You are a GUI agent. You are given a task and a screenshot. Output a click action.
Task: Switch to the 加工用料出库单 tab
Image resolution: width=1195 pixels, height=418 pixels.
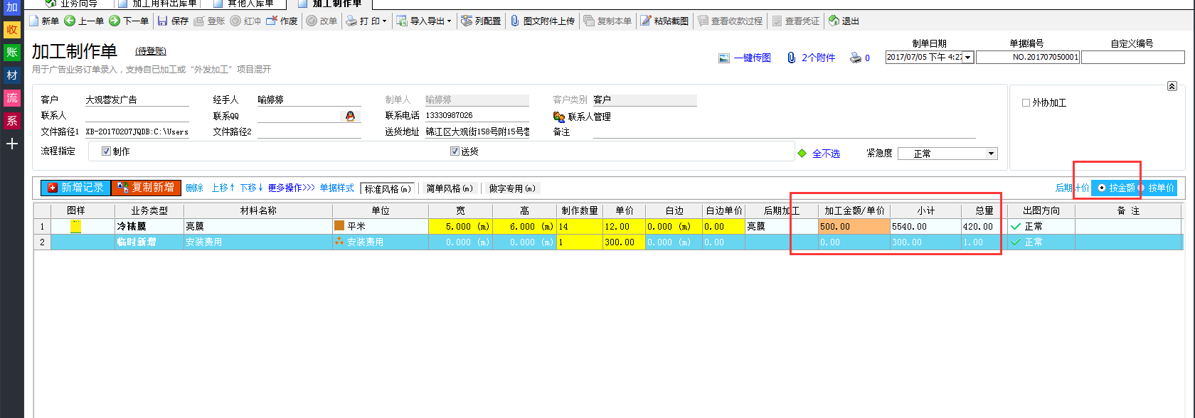click(164, 4)
